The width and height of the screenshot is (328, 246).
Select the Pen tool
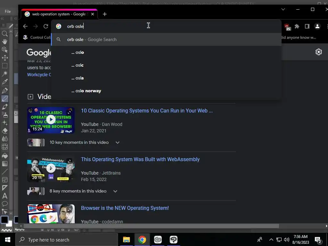click(x=4, y=90)
